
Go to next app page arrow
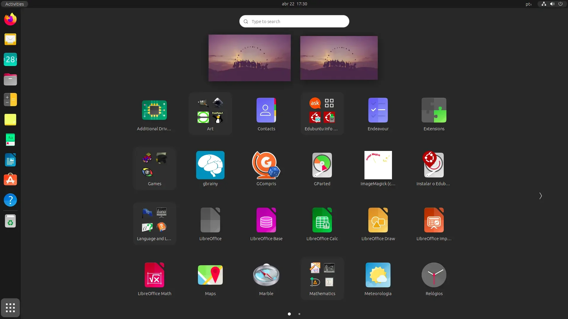540,196
